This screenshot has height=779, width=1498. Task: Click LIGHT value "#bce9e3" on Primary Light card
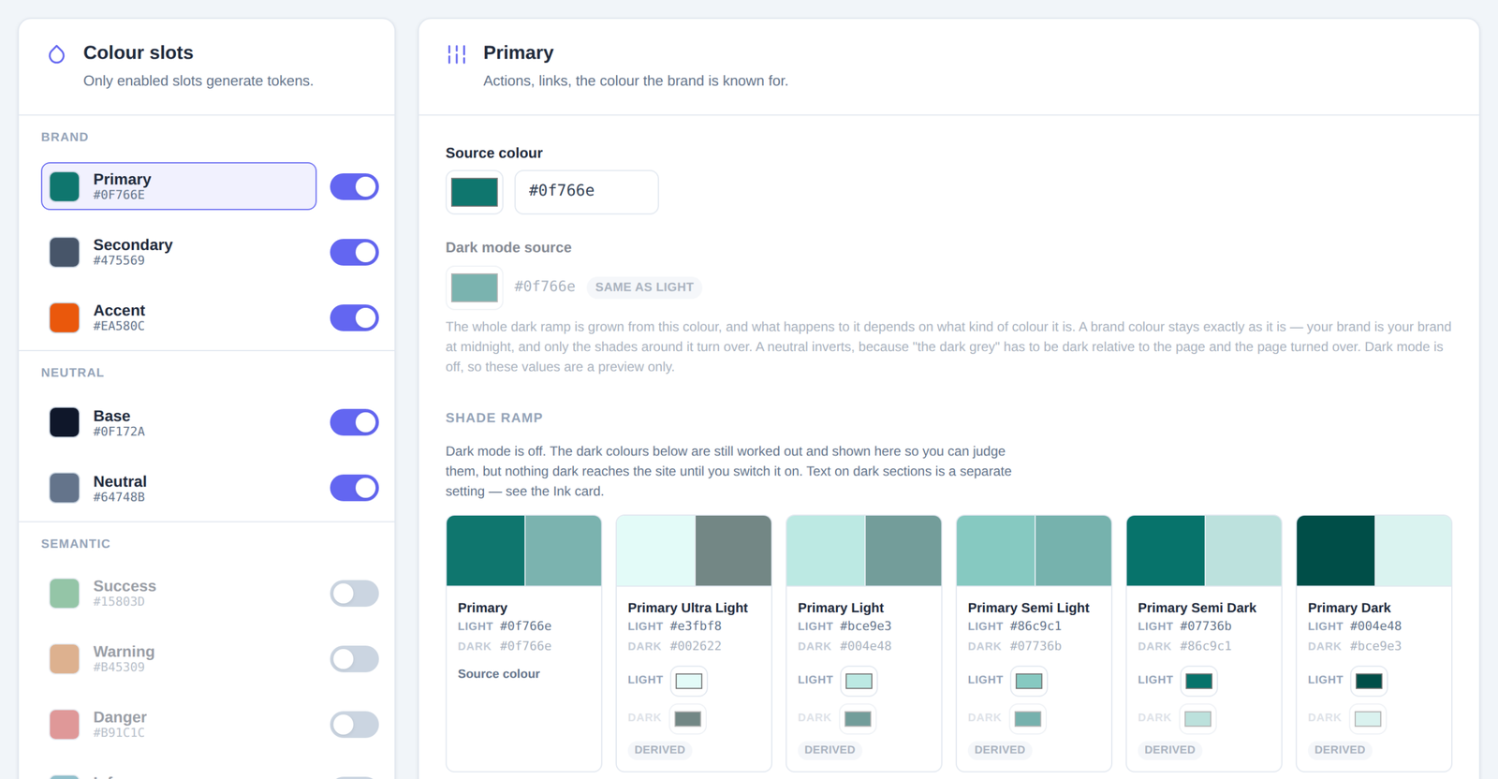pos(866,626)
